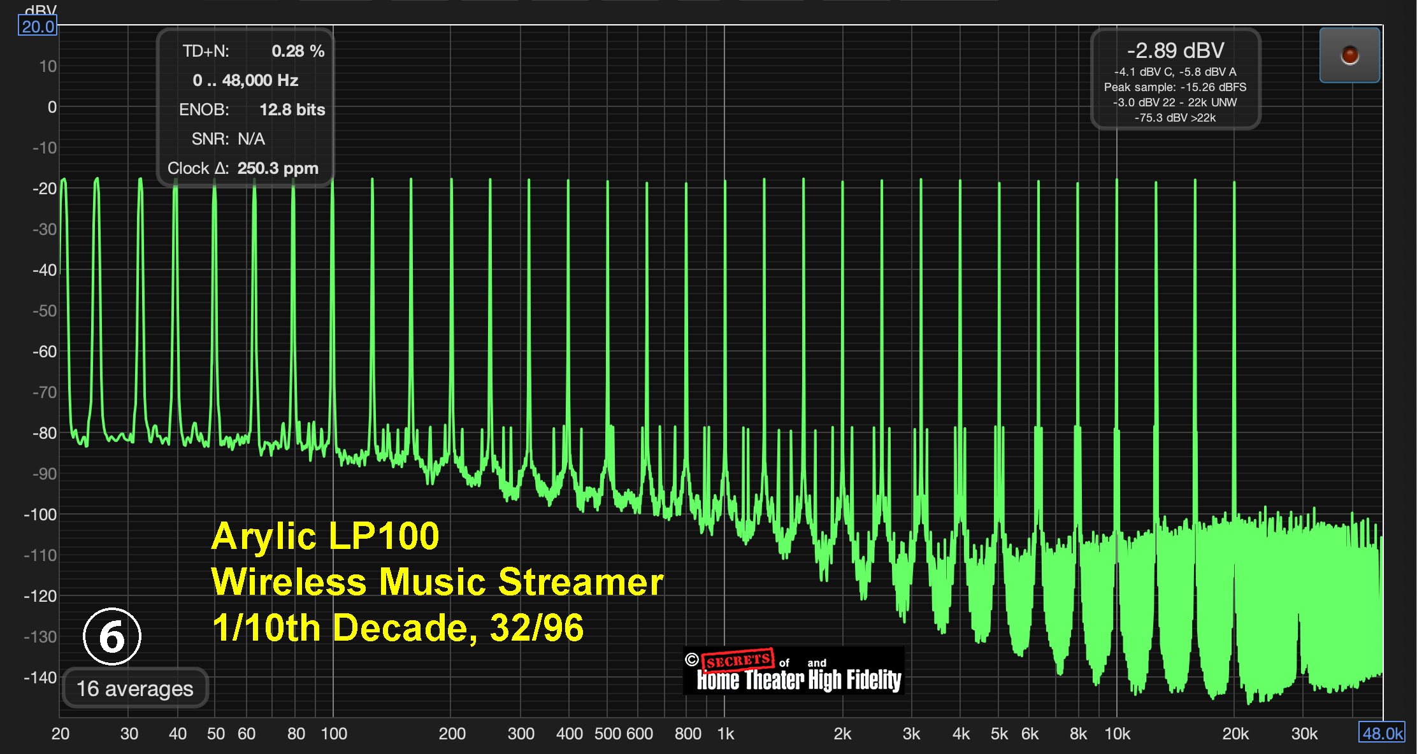The image size is (1417, 754).
Task: Click the Peak sample -15.26 dBFS readout
Action: tap(1176, 87)
